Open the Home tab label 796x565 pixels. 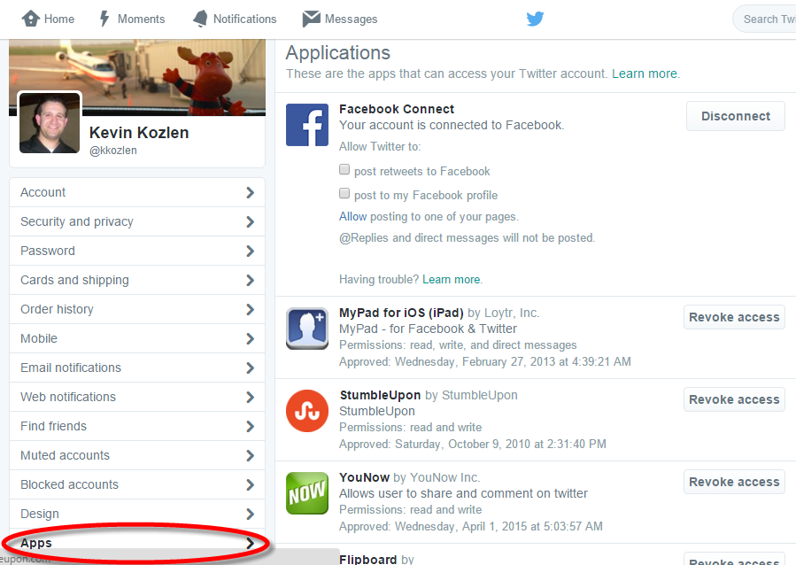(x=59, y=19)
